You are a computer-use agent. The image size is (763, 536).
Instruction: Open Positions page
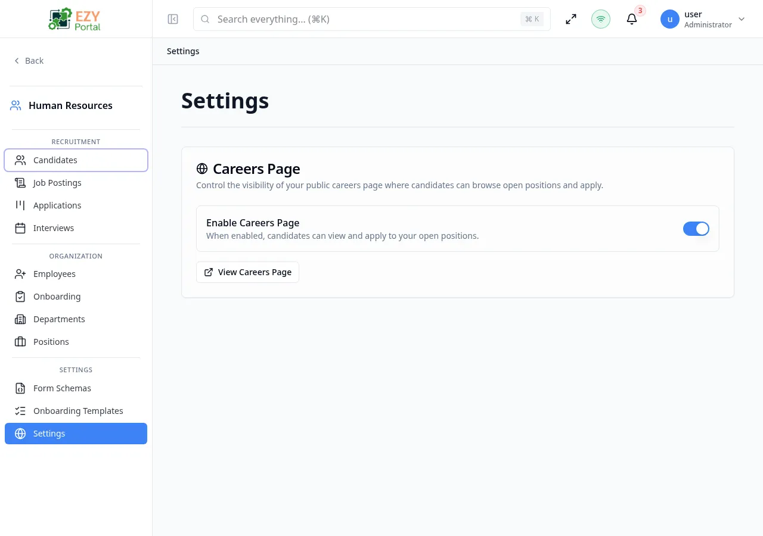(x=76, y=342)
